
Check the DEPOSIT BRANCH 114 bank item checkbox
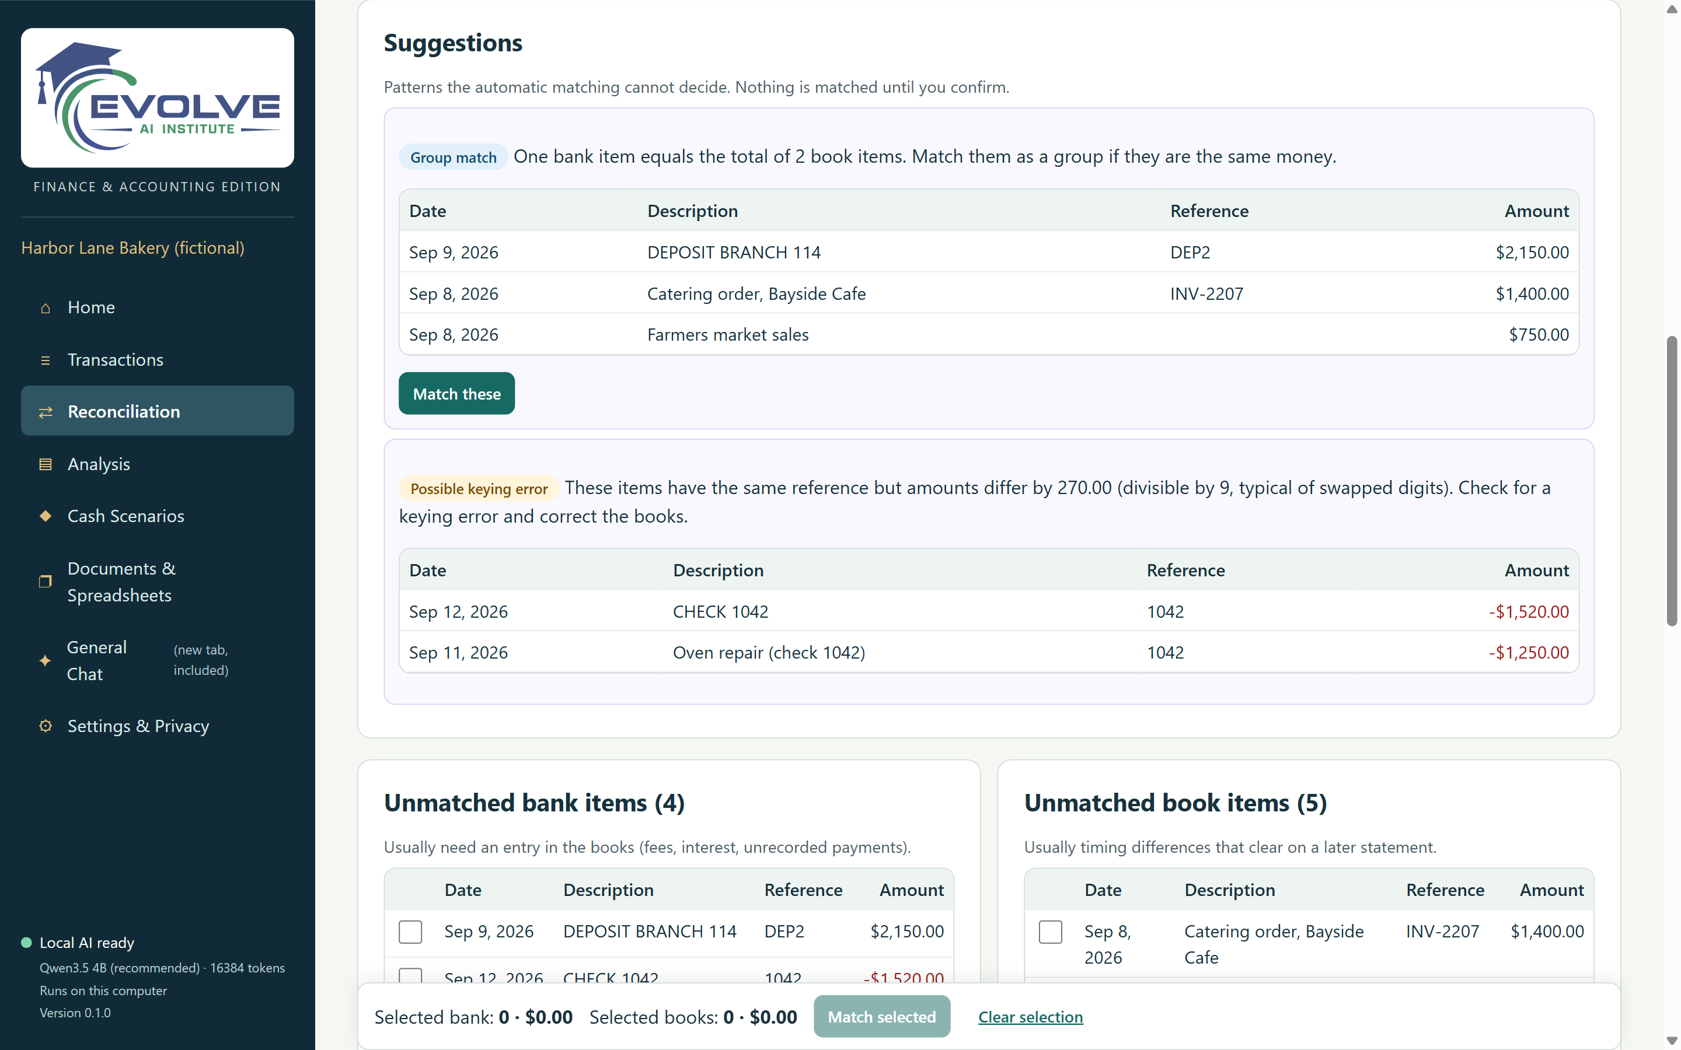point(410,931)
